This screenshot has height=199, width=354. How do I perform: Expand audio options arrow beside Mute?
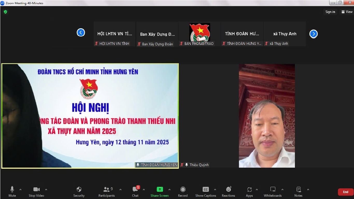pyautogui.click(x=20, y=189)
